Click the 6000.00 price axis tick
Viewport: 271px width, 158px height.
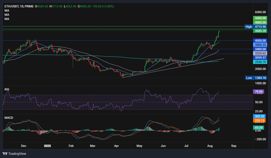click(260, 12)
